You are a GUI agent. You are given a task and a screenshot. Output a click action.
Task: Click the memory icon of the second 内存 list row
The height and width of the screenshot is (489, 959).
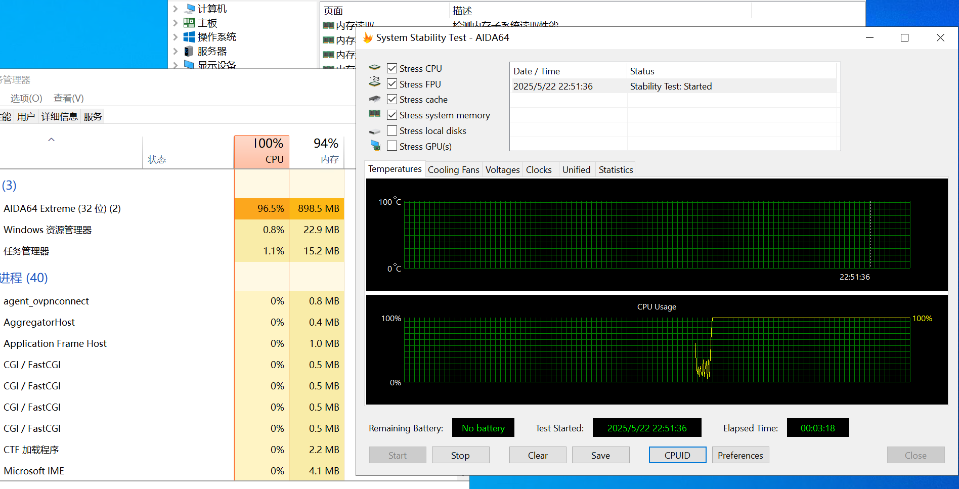click(x=328, y=40)
